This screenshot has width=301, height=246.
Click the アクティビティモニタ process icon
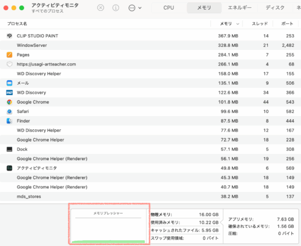click(x=10, y=168)
